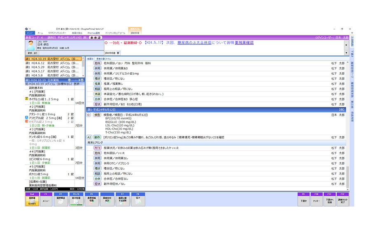Click the patient avatar icon

30,47
